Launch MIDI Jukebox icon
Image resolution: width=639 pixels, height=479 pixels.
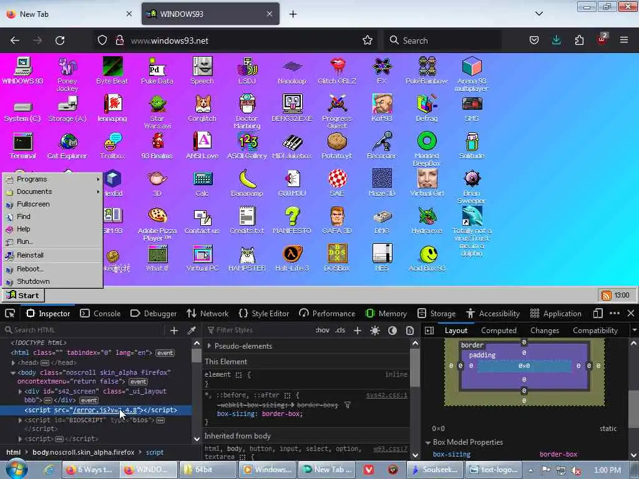pyautogui.click(x=292, y=145)
